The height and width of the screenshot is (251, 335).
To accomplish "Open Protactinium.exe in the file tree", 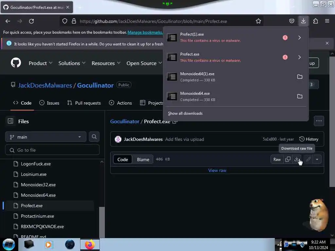I will coord(37,216).
